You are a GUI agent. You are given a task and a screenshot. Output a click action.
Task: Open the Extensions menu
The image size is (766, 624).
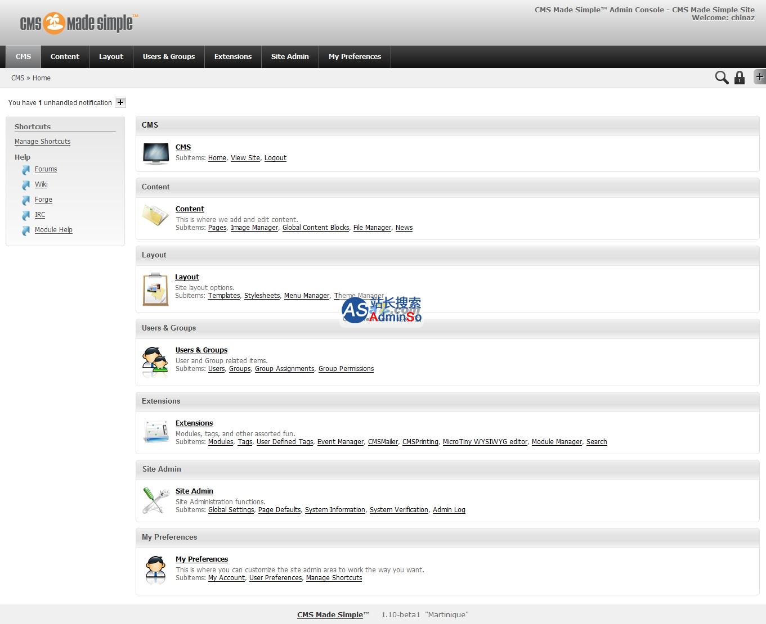tap(233, 57)
